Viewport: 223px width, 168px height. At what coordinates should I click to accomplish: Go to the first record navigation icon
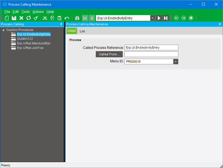click(85, 18)
